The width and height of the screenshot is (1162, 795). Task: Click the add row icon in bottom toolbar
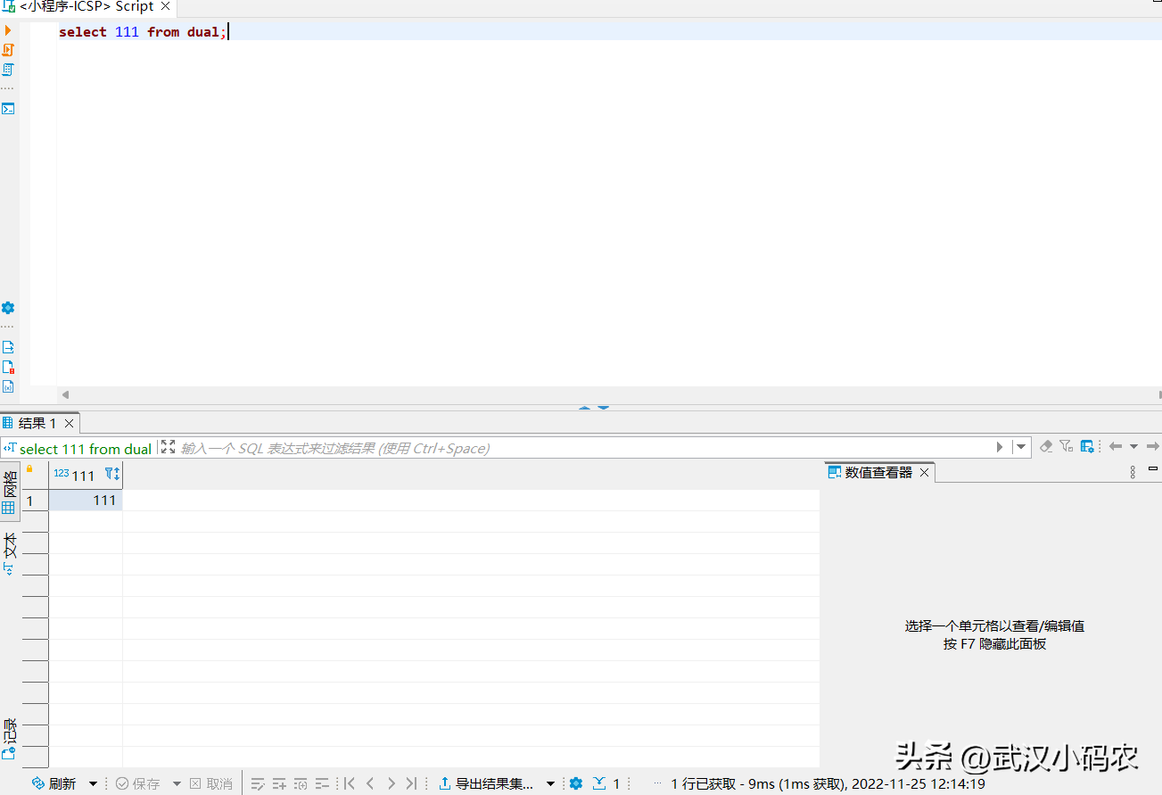coord(279,783)
